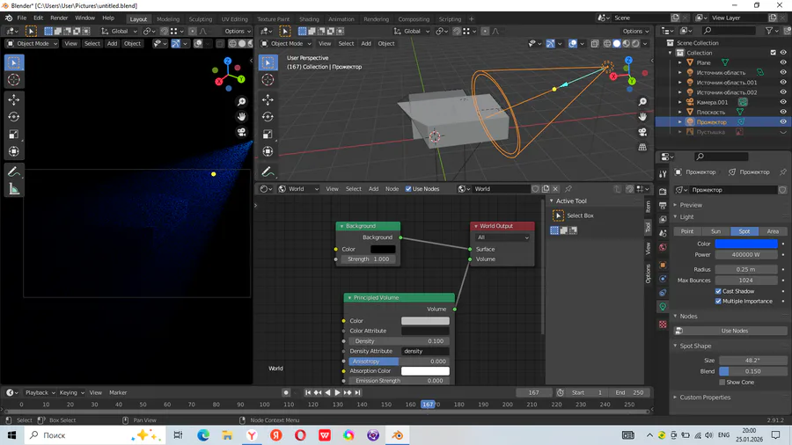Viewport: 792px width, 445px height.
Task: Select the Cursor tool in left viewport
Action: click(x=13, y=80)
